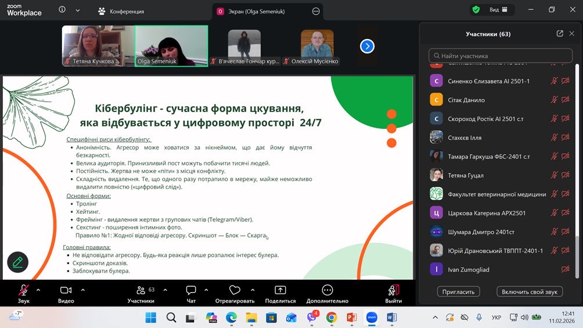Image resolution: width=583 pixels, height=328 pixels.
Task: Open the View layout dropdown
Action: click(x=498, y=10)
